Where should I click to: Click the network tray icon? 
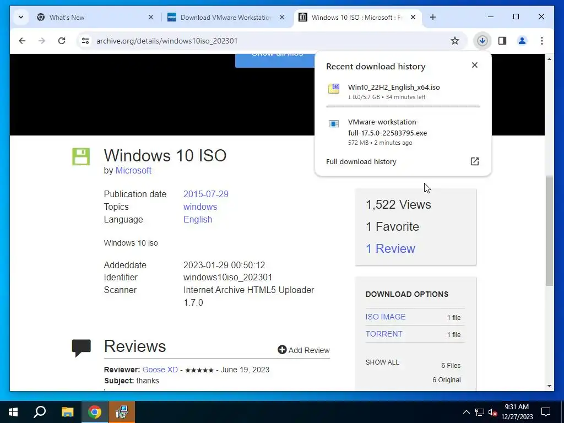pos(480,412)
